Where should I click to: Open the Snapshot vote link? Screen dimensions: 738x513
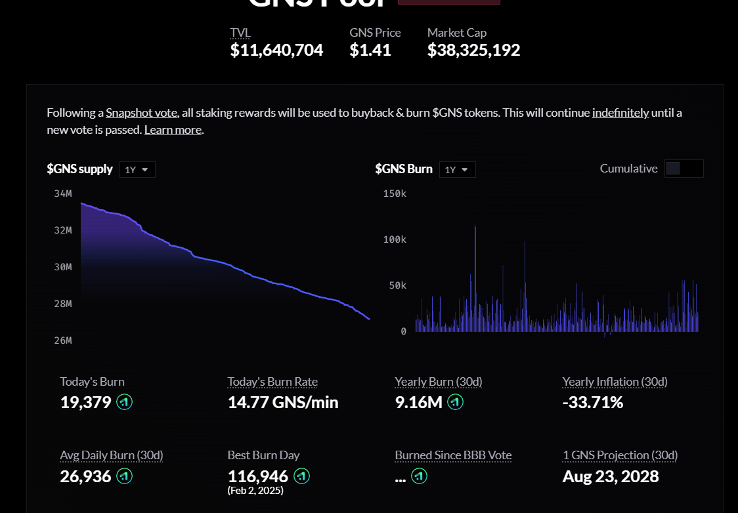click(141, 113)
